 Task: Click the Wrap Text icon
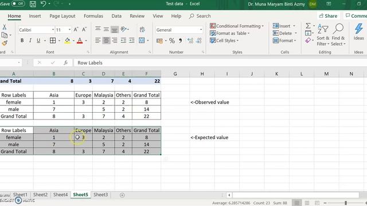(142, 29)
